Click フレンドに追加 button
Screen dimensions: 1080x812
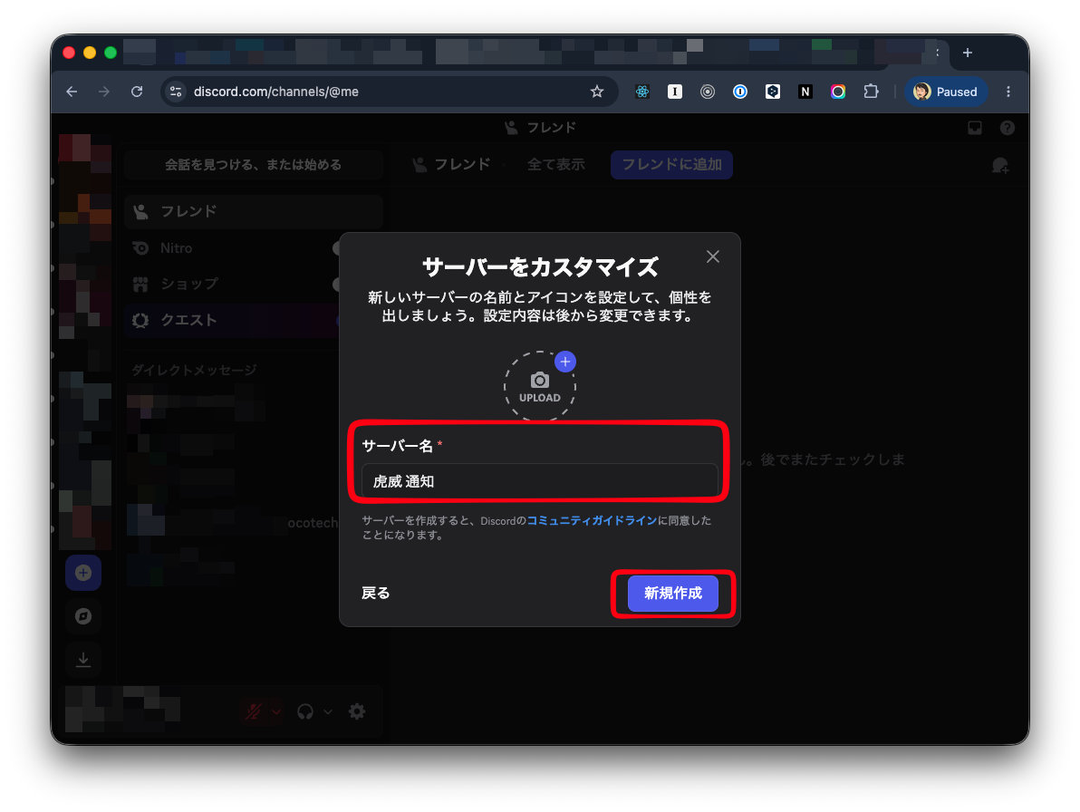point(671,165)
